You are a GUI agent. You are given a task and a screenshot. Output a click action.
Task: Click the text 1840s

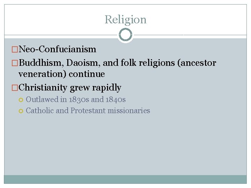(115, 100)
